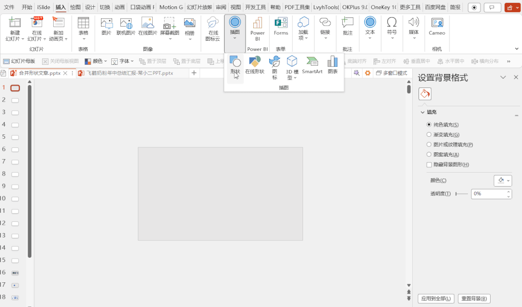Screen dimensions: 522x307
Task: Switch to the Transitions (切换) tab
Action: (105, 7)
